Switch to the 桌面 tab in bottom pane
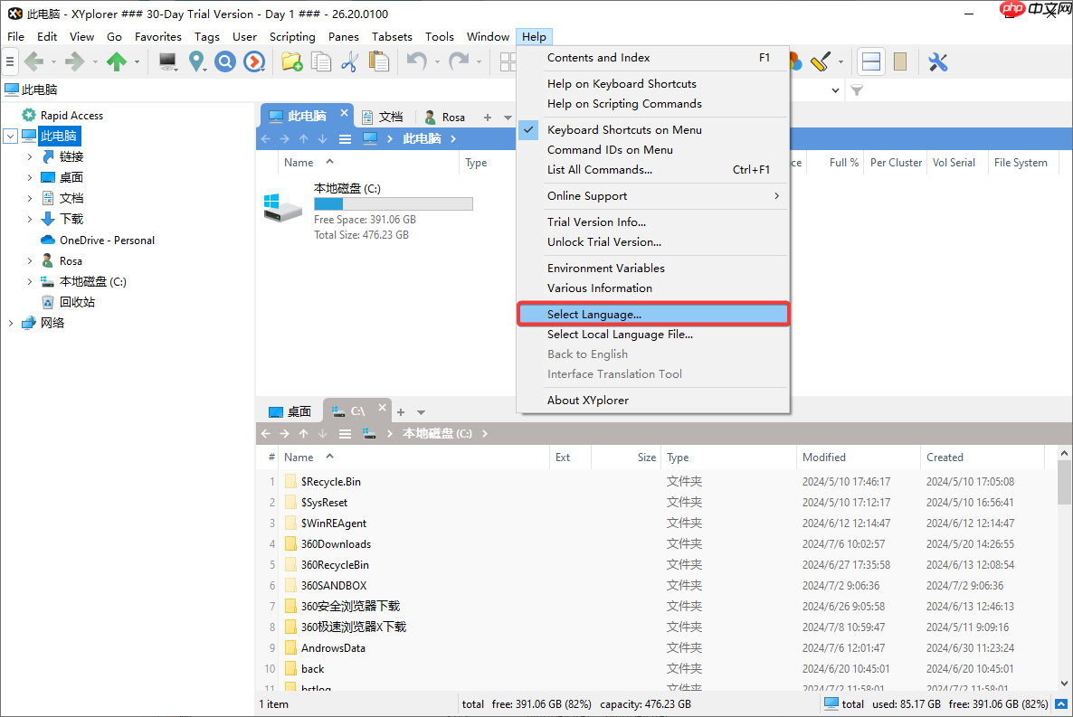Viewport: 1073px width, 717px height. [290, 412]
